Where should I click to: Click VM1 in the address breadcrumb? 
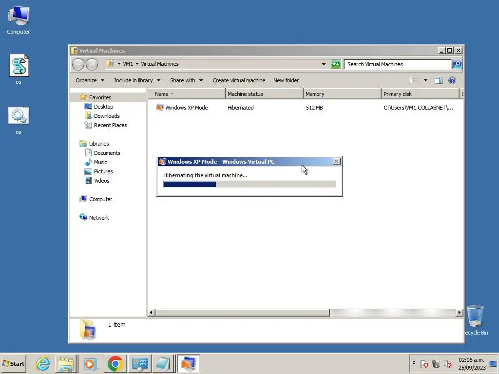click(128, 64)
